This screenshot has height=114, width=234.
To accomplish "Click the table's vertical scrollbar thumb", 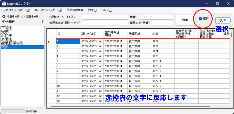I will click(x=232, y=34).
